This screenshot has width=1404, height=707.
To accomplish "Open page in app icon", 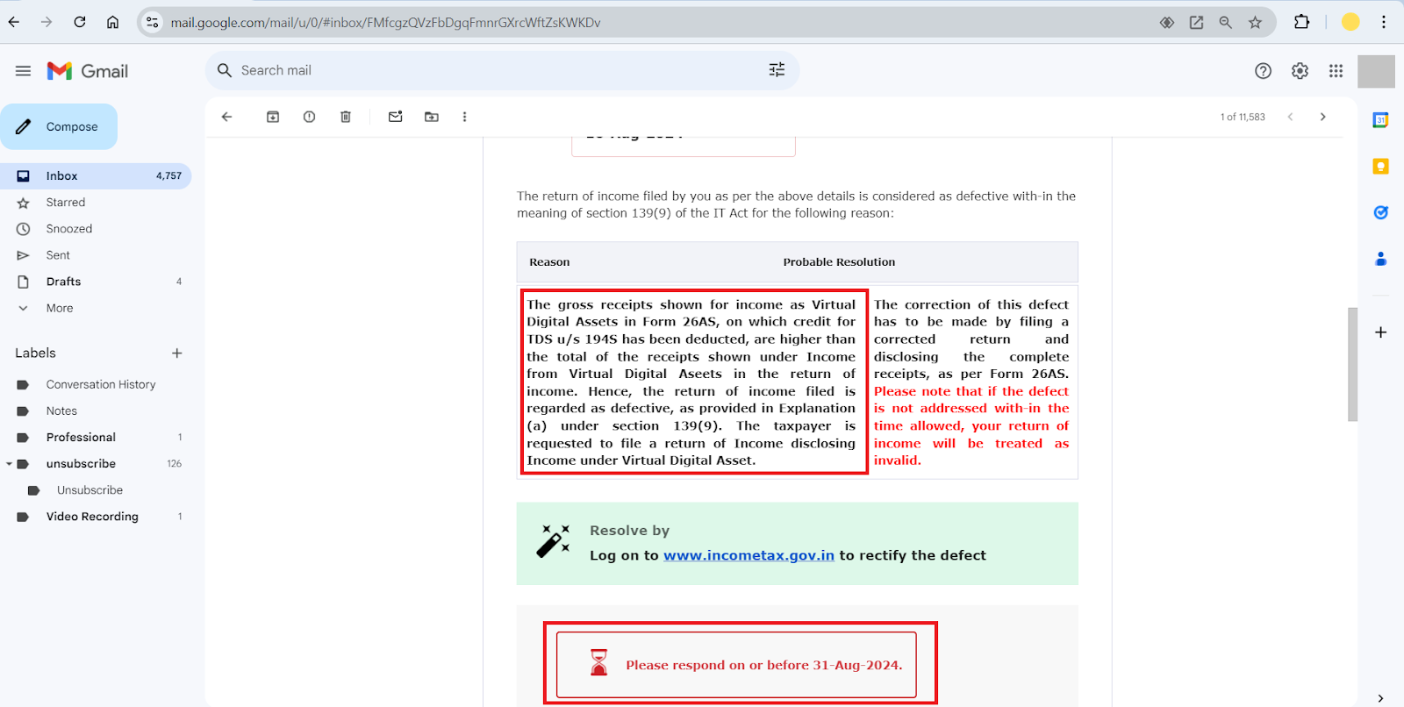I will pos(1196,23).
